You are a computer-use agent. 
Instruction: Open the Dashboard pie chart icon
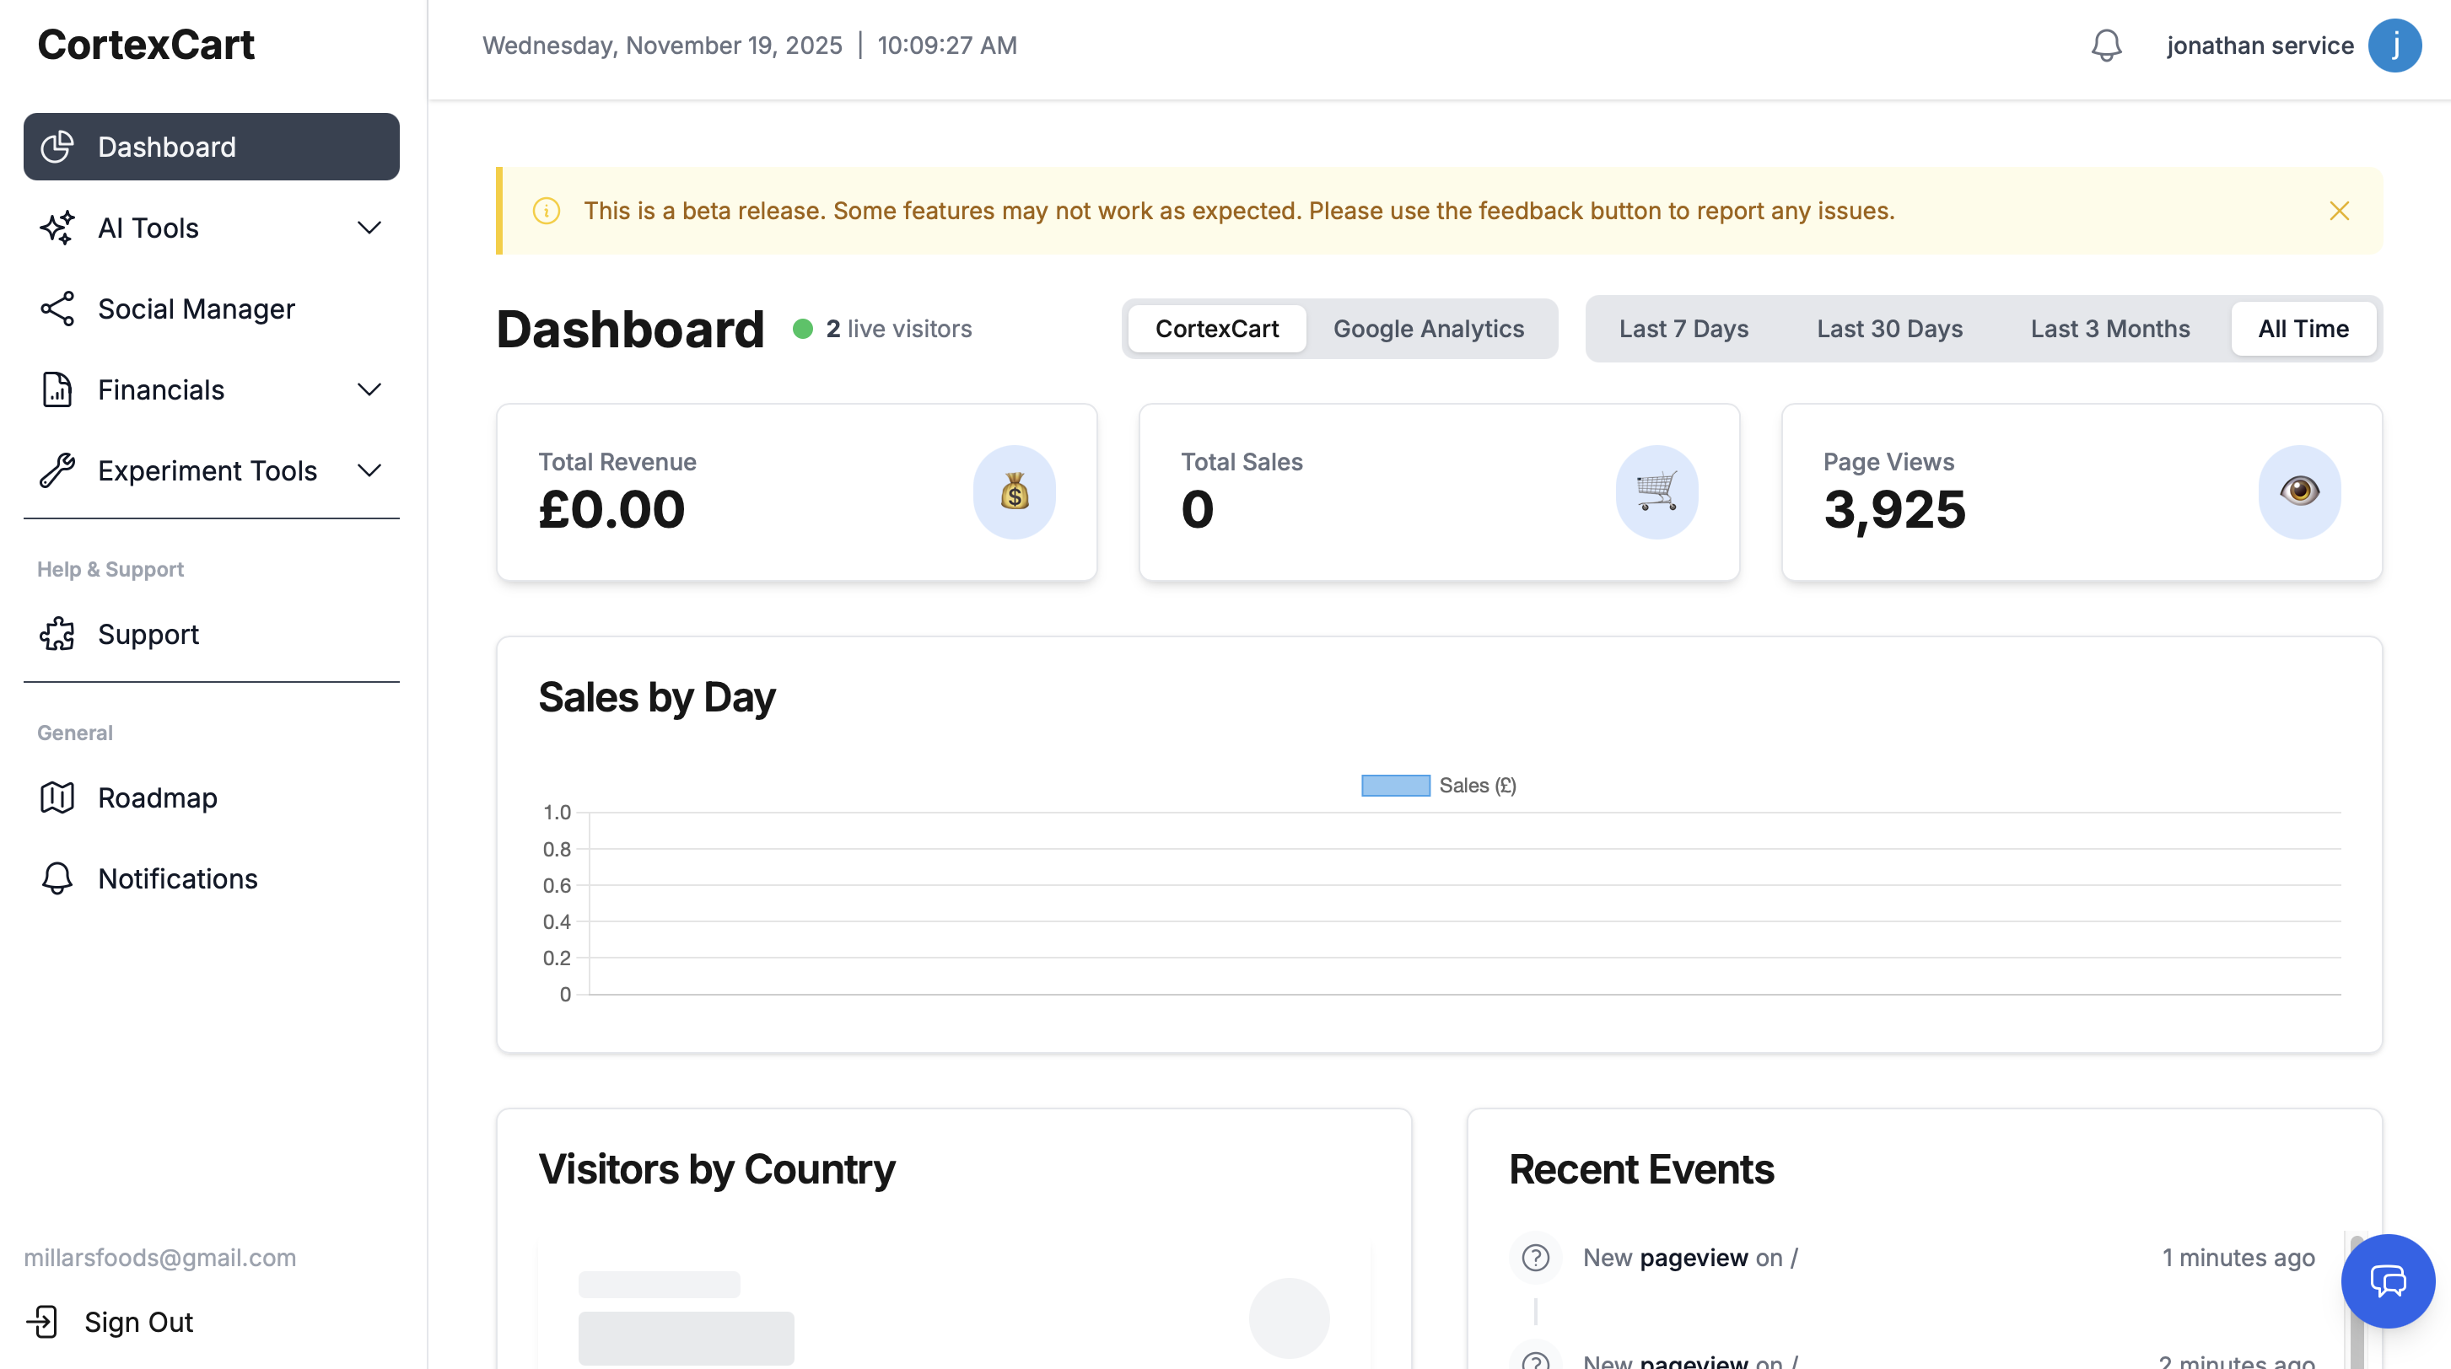tap(57, 147)
